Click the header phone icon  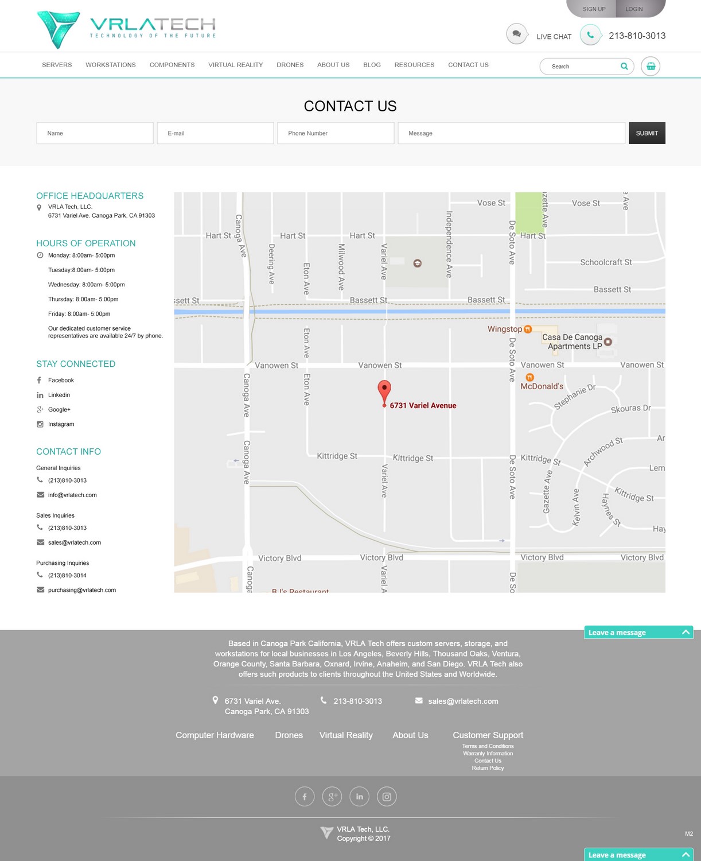point(590,35)
